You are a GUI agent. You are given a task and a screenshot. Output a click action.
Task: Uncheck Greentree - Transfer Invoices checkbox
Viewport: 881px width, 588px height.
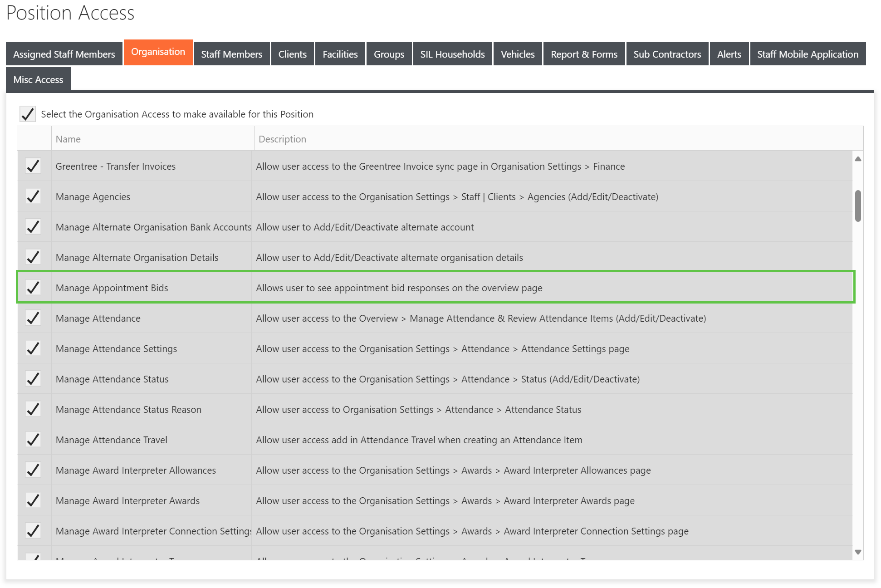33,166
